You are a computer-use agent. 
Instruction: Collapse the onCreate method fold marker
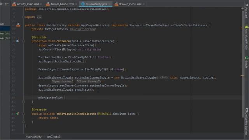tap(23, 41)
